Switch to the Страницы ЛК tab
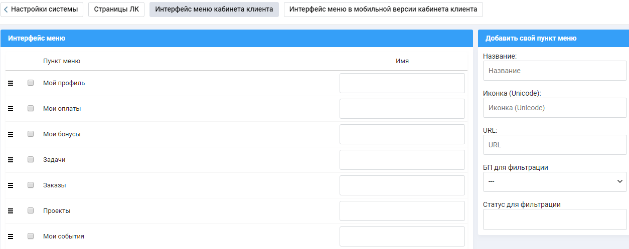Image resolution: width=629 pixels, height=249 pixels. pyautogui.click(x=116, y=9)
